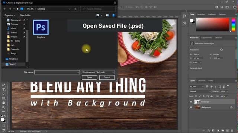Pick a hue from the color spectrum bar

pyautogui.click(x=233, y=24)
